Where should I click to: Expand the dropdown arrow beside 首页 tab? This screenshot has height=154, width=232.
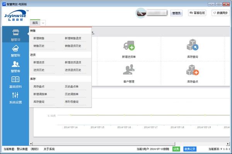pos(43,23)
